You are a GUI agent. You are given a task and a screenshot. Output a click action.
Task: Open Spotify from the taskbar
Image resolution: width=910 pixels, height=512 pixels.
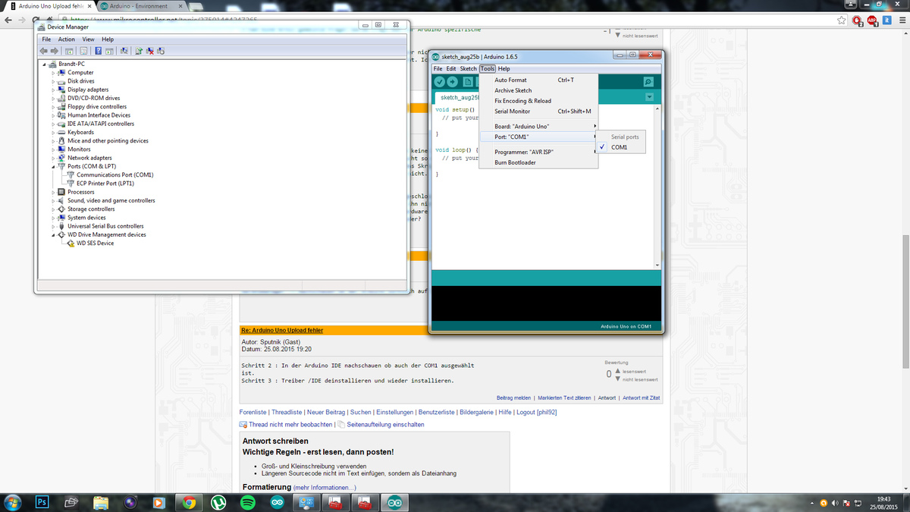(x=247, y=502)
